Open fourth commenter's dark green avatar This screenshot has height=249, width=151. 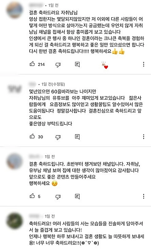(15, 221)
